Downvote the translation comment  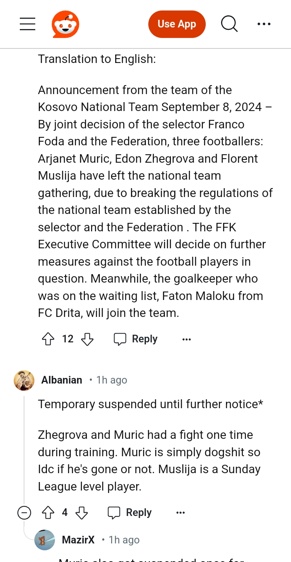tap(87, 339)
